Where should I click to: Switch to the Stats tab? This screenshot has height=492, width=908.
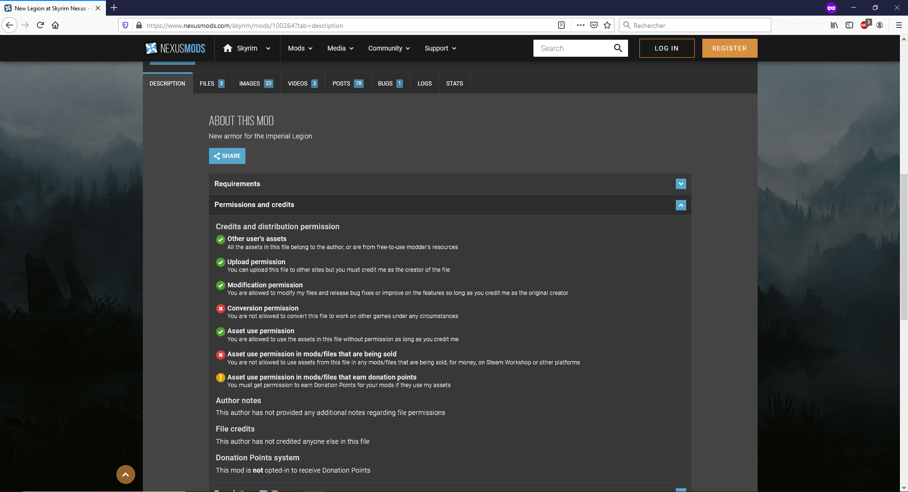coord(454,84)
